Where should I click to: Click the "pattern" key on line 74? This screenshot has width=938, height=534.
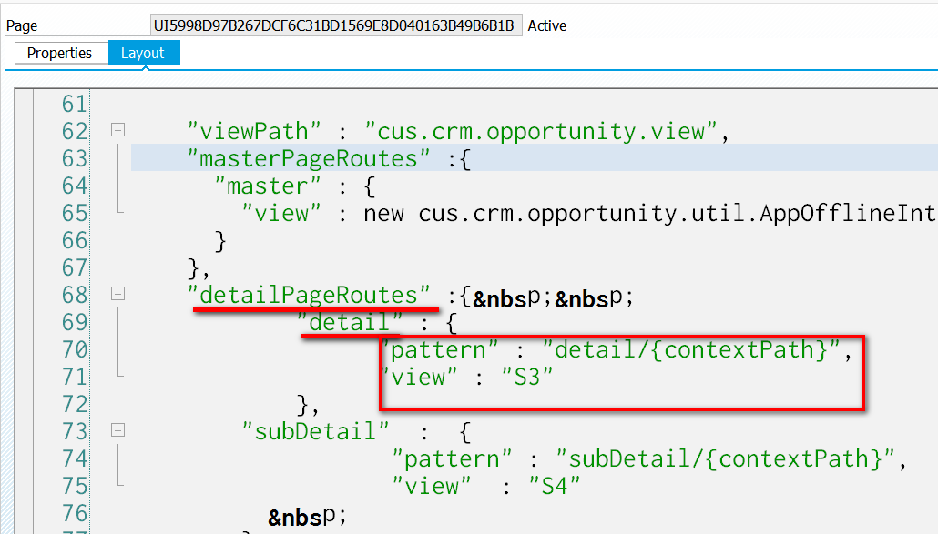pos(453,458)
